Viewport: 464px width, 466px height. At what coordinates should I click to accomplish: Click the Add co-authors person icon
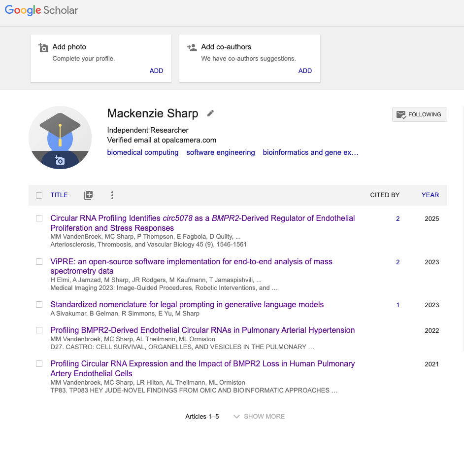coord(192,47)
